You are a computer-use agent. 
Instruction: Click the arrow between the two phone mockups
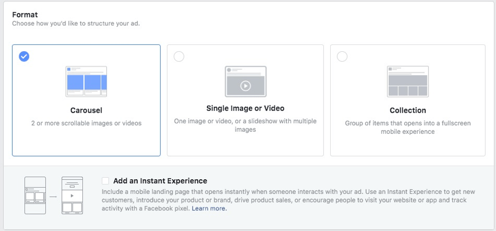point(53,197)
